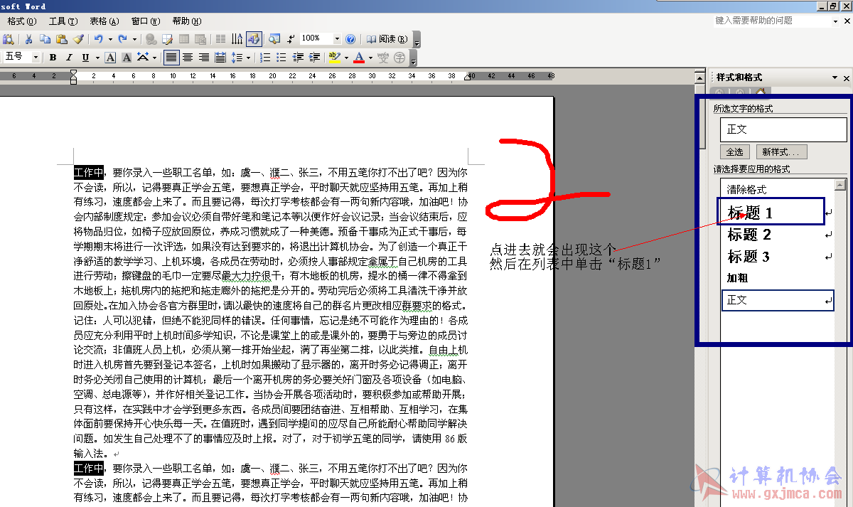
Task: Open the 工具 menu
Action: click(63, 21)
